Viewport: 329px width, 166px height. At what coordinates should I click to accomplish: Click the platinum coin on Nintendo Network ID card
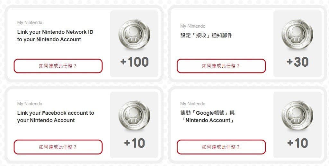click(134, 35)
